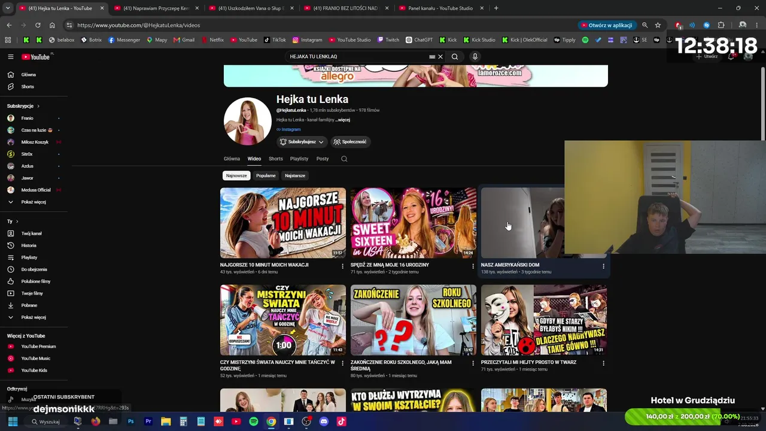Reload the page in Chrome
This screenshot has height=431, width=766.
tap(38, 25)
